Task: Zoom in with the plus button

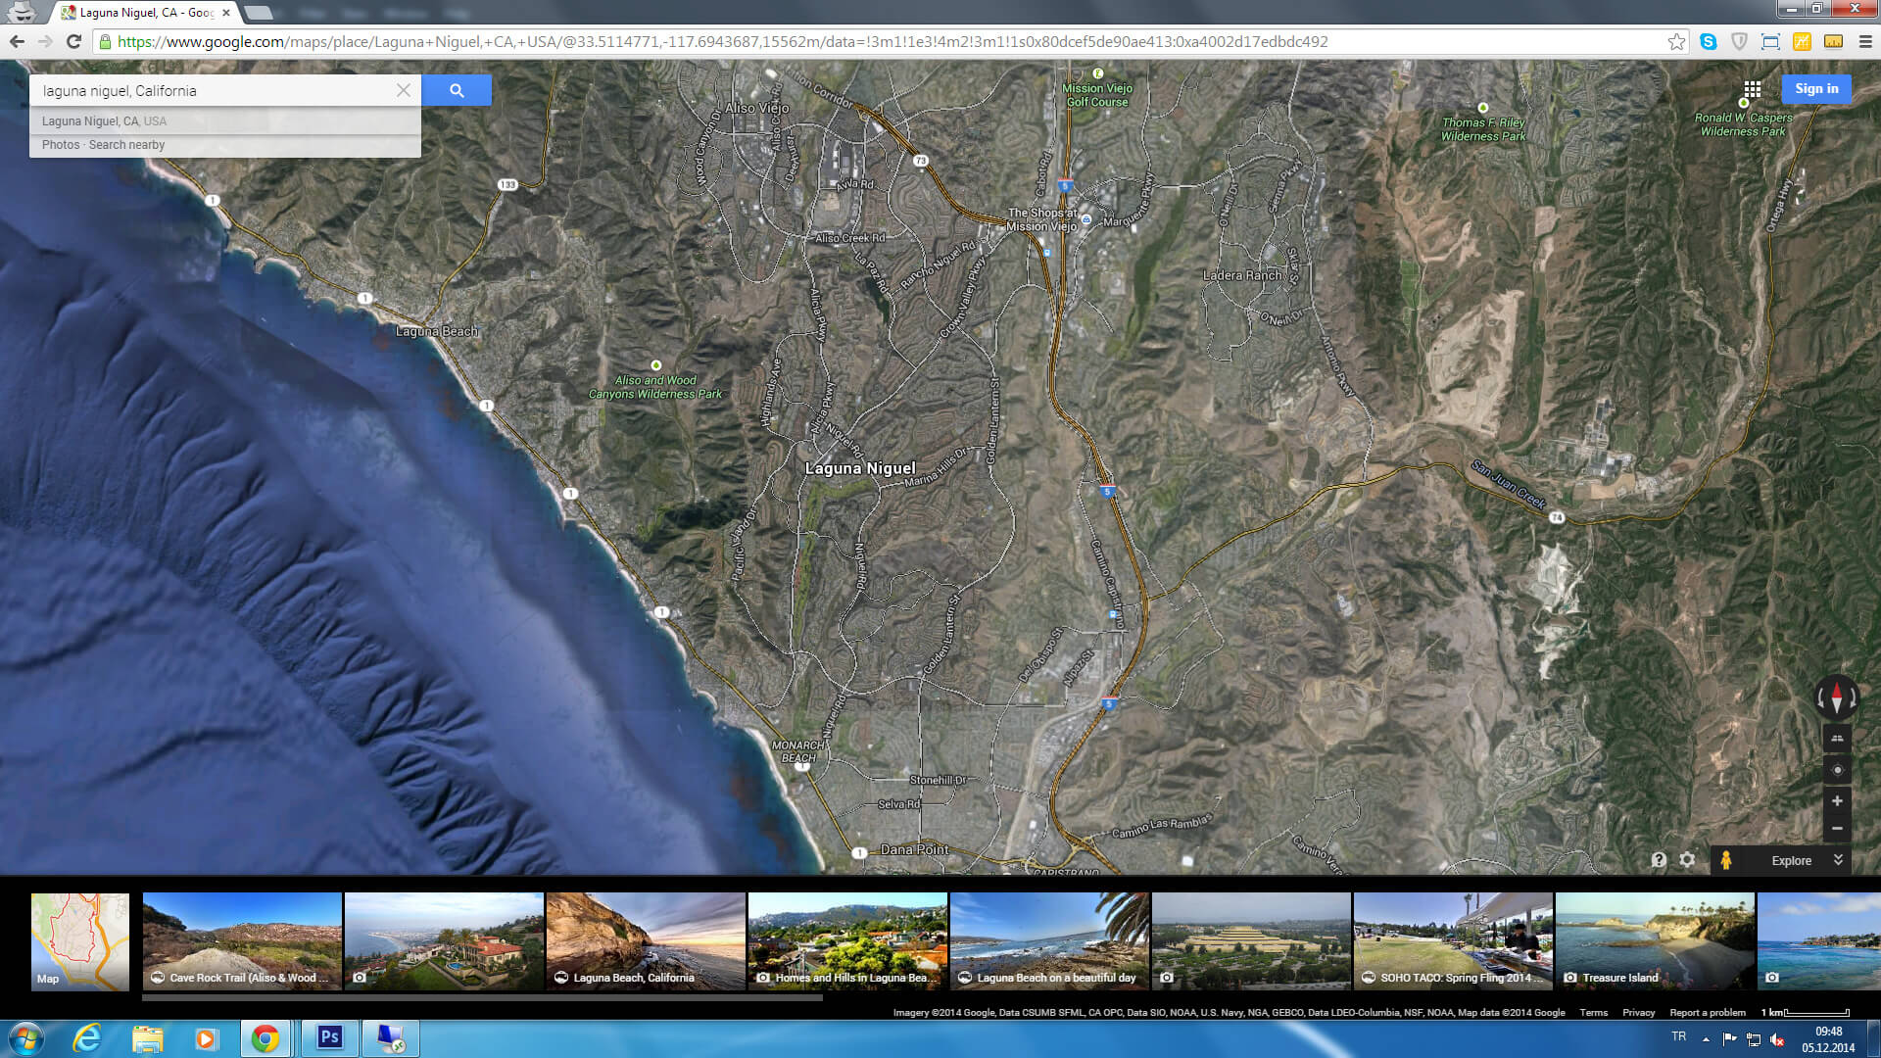Action: (x=1837, y=801)
